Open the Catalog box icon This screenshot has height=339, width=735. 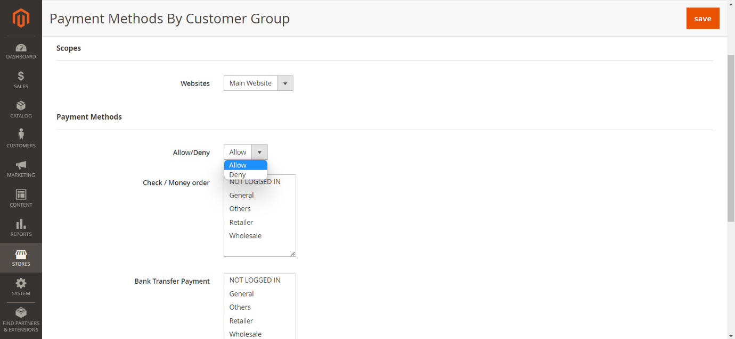pos(21,106)
